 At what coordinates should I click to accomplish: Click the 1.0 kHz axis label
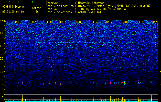click(x=2, y=46)
